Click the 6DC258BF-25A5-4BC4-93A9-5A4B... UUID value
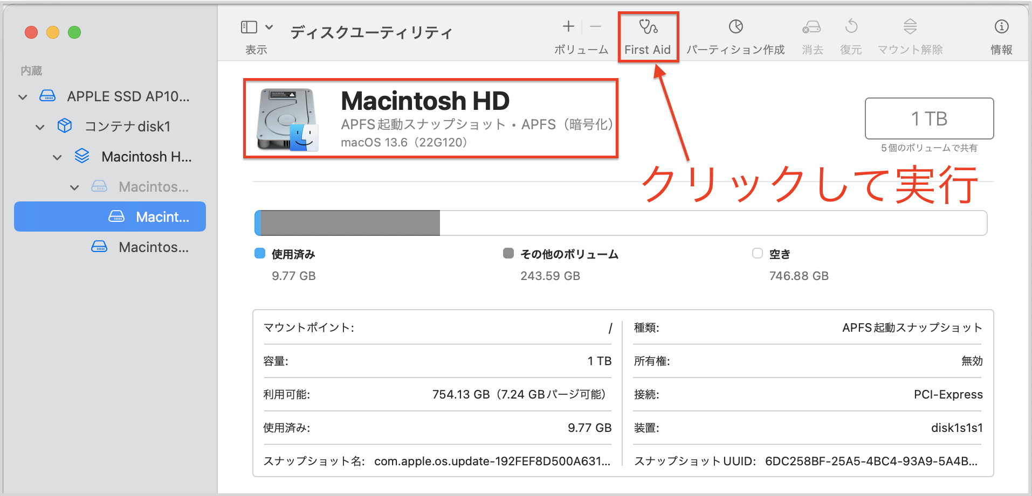Viewport: 1032px width, 496px height. [x=871, y=461]
